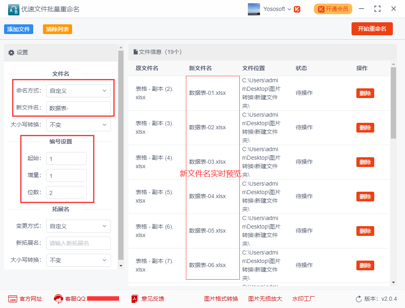Select the 数据表-05.xlsx new filename

coord(207,231)
